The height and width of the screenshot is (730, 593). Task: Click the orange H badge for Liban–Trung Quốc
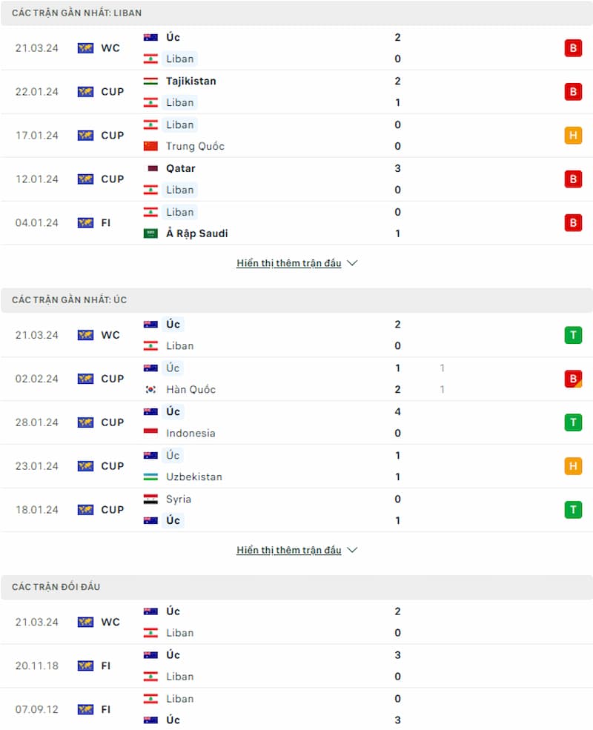coord(573,136)
